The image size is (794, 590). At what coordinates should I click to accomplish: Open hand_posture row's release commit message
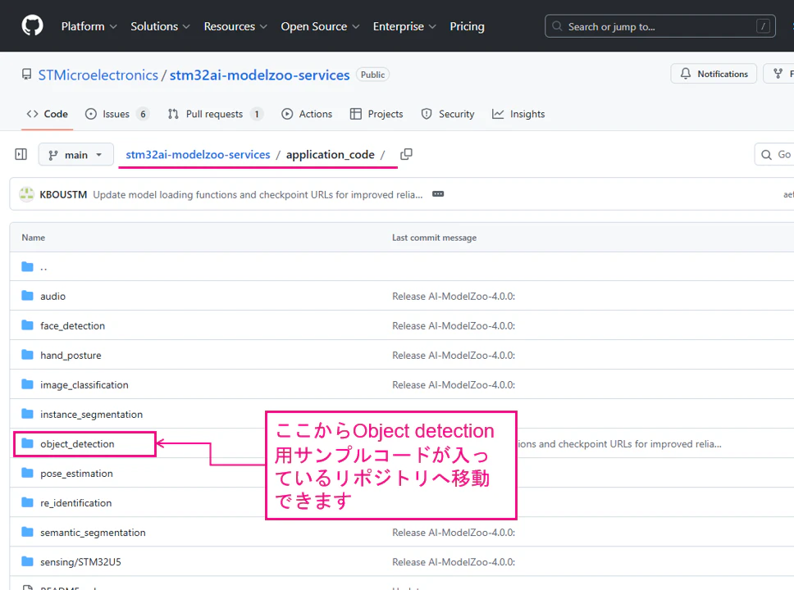click(x=454, y=356)
